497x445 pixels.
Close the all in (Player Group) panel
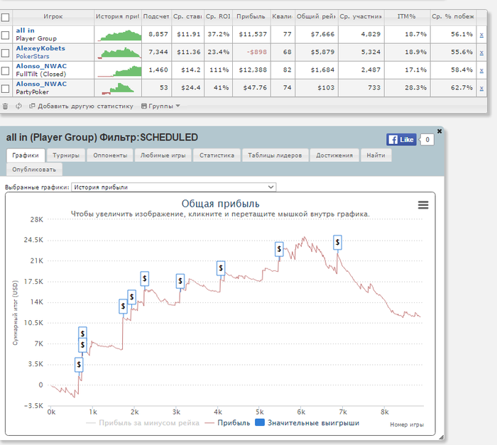click(439, 131)
